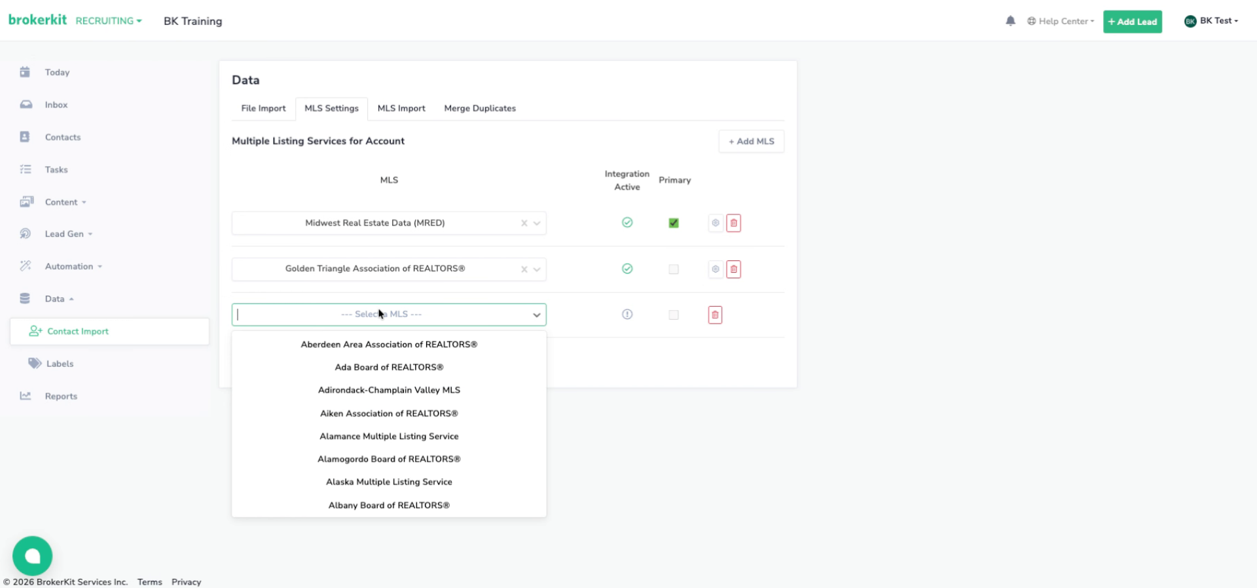Check Primary for Golden Triangle Association
The height and width of the screenshot is (588, 1257).
[674, 269]
